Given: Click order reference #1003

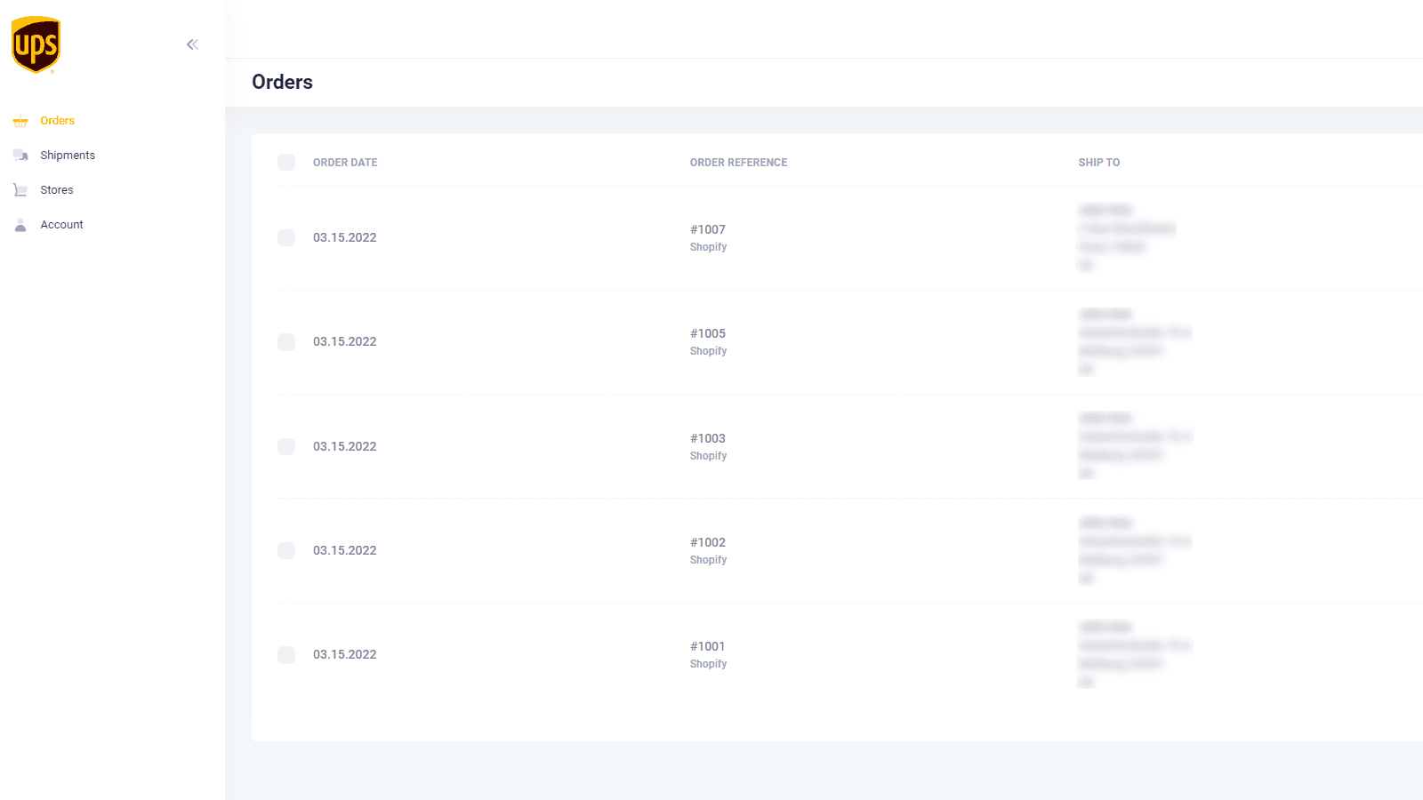Looking at the screenshot, I should pyautogui.click(x=708, y=438).
